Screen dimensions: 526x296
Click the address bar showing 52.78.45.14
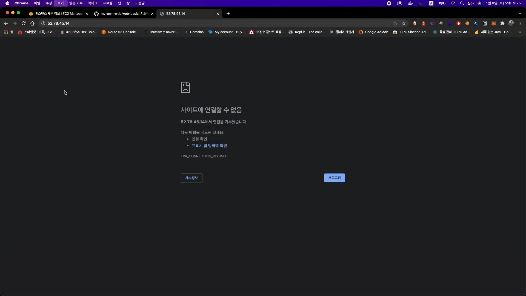(192, 23)
